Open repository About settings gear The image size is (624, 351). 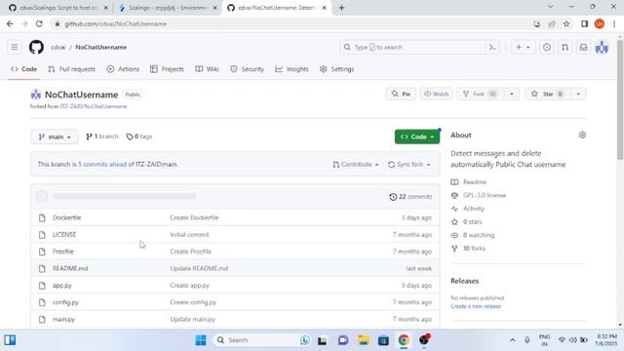pos(582,135)
